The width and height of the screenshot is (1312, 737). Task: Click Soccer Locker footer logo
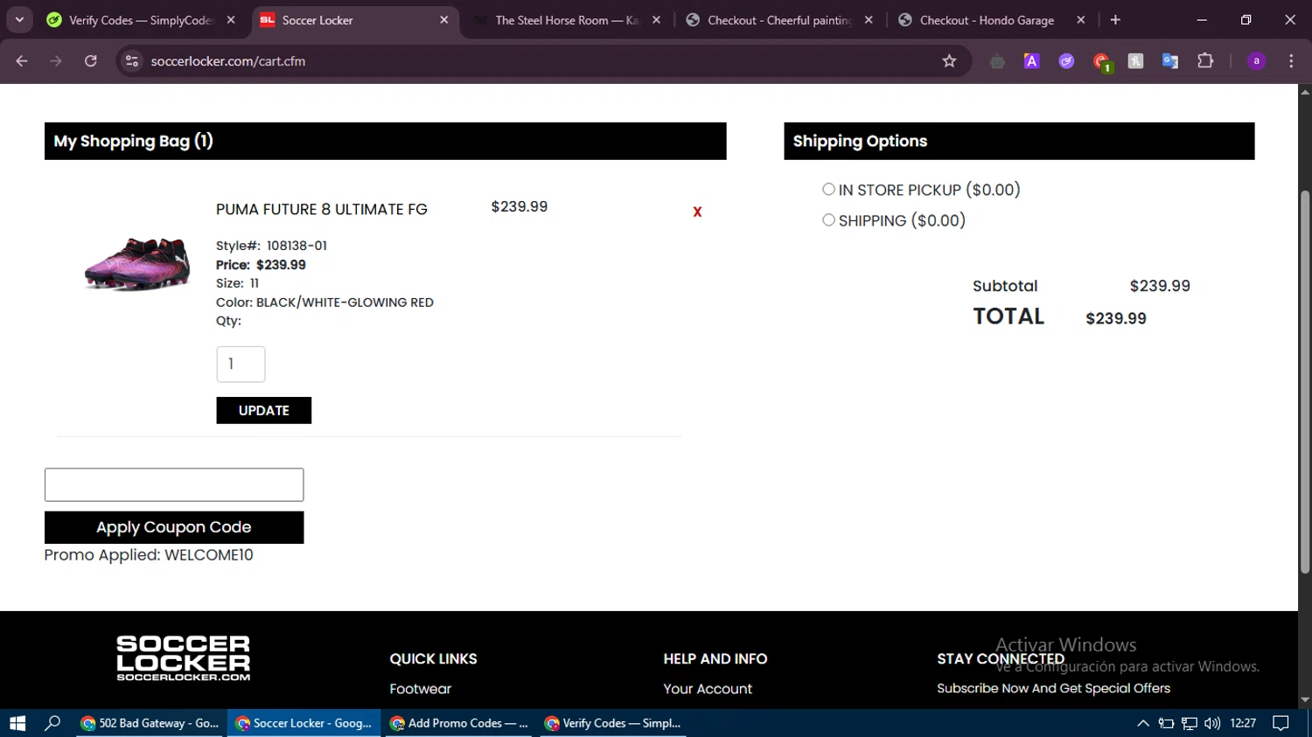pos(184,658)
